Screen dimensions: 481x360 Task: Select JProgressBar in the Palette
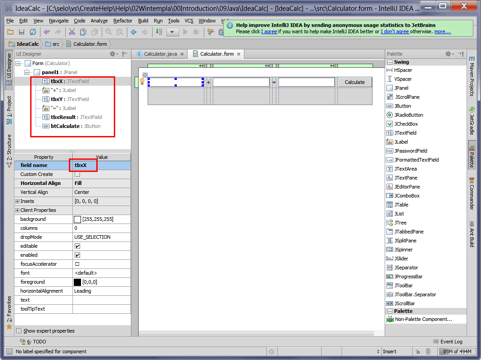tap(408, 277)
